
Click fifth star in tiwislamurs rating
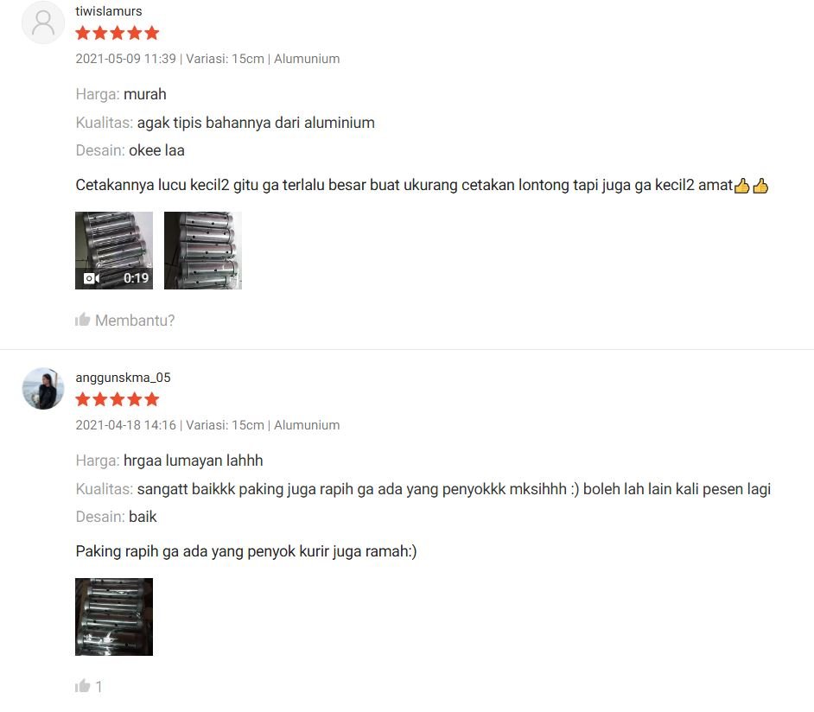152,33
